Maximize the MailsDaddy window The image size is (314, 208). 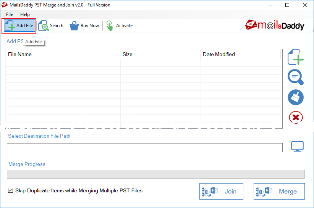point(287,5)
